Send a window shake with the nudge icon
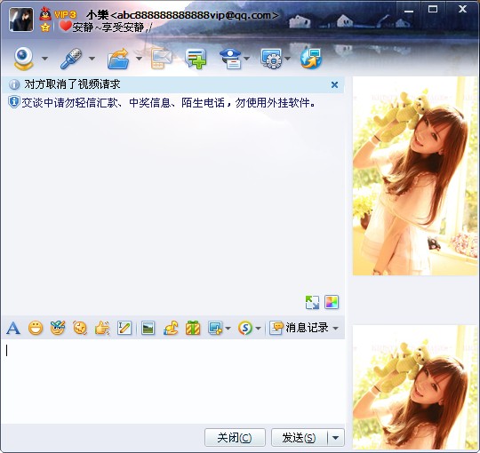The height and width of the screenshot is (453, 480). (x=80, y=329)
